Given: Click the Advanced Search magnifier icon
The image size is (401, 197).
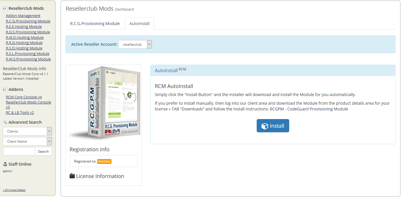Looking at the screenshot, I should coord(5,122).
